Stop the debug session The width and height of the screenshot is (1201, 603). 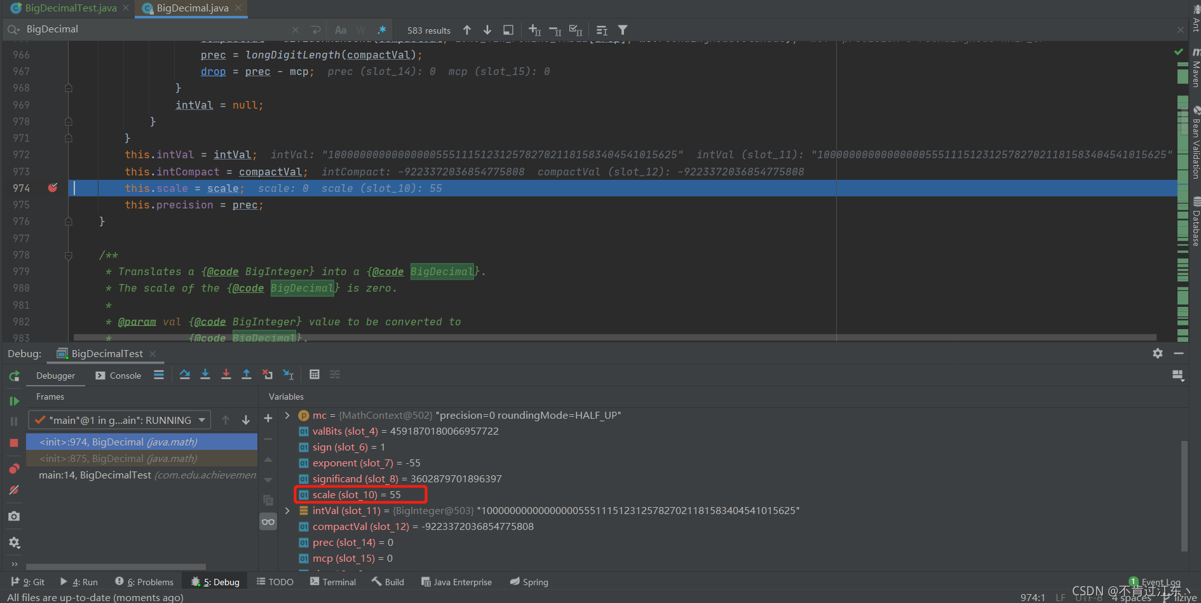pyautogui.click(x=14, y=443)
